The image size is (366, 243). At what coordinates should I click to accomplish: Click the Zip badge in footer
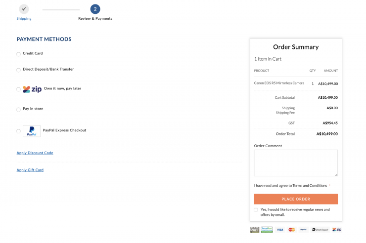[x=337, y=230]
